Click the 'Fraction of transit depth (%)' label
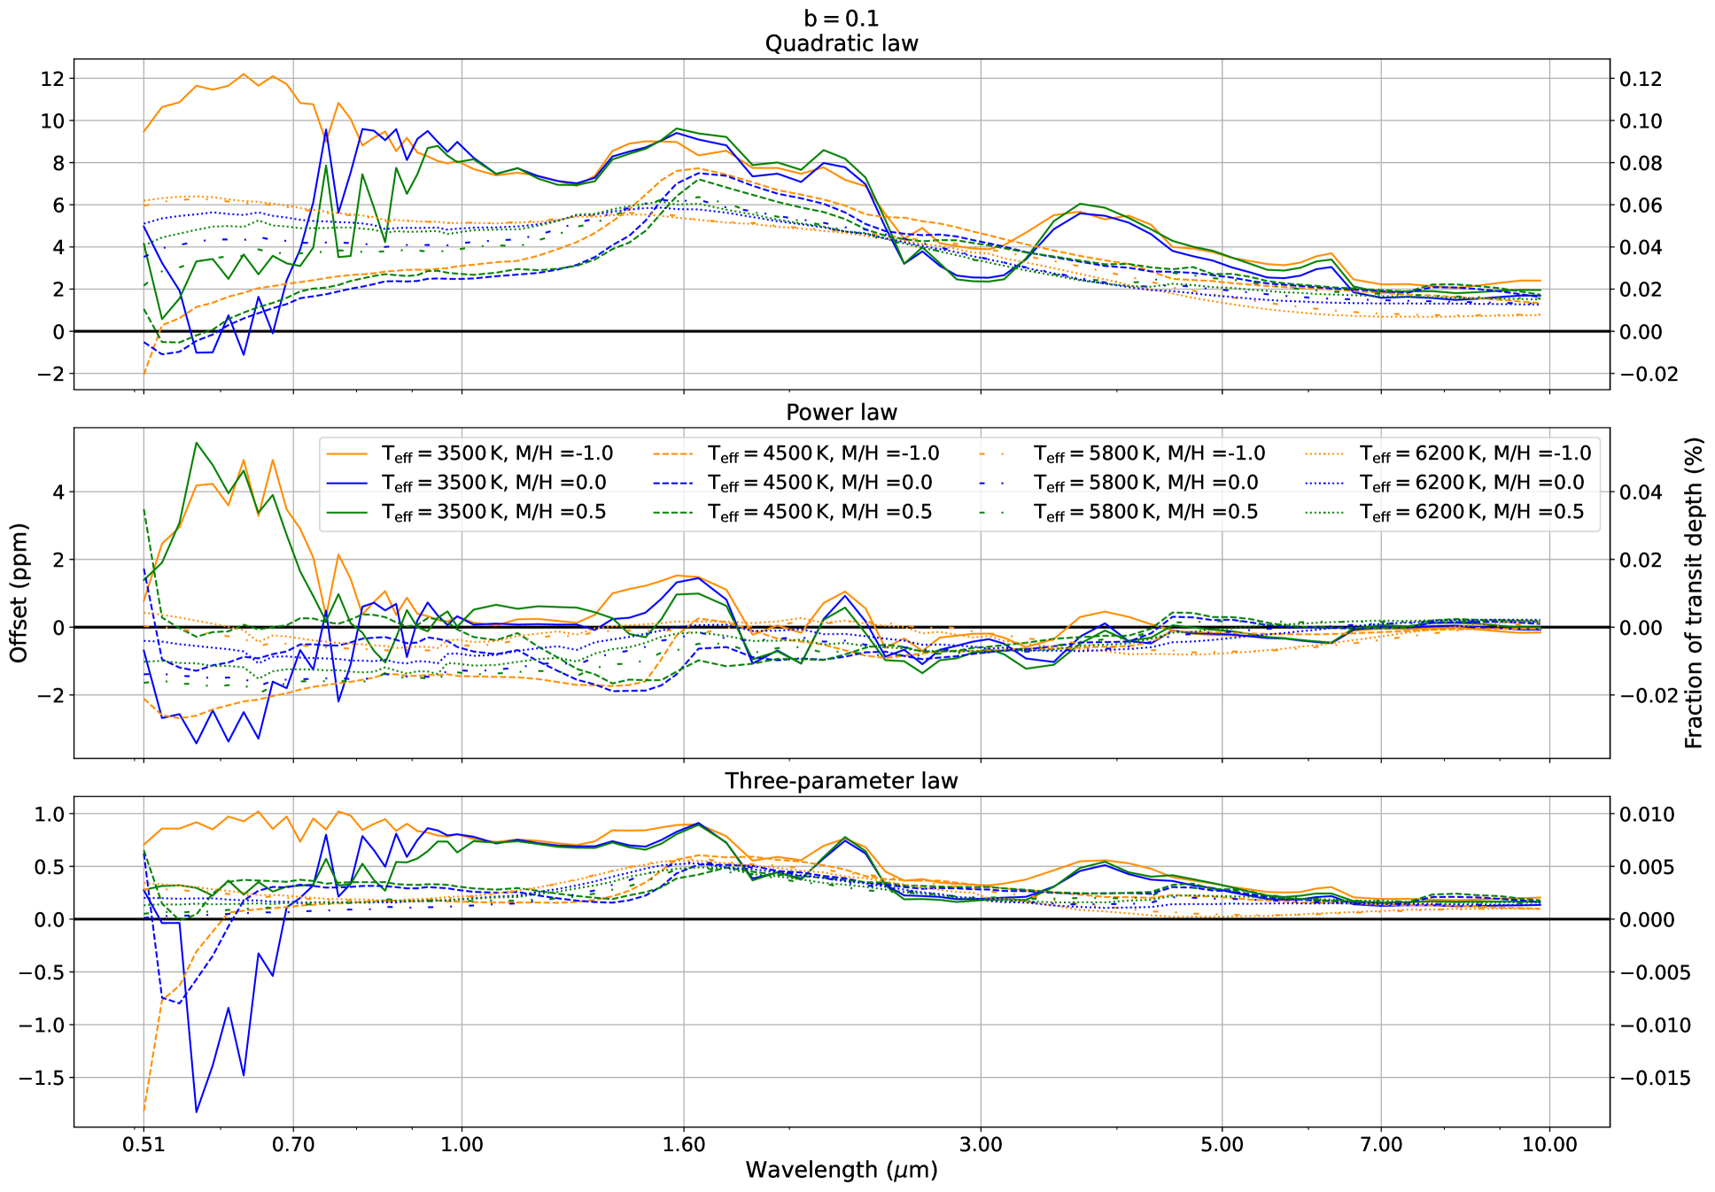 1694,592
